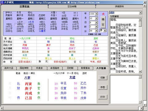Click the down arrow of 对照解释 scrollbar
Image resolution: width=148 pixels, height=111 pixels.
(140, 72)
